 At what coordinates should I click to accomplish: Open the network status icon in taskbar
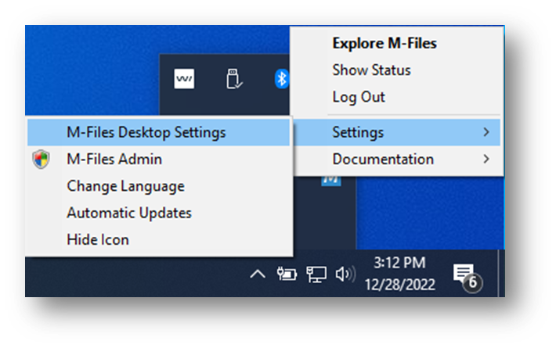coord(316,274)
